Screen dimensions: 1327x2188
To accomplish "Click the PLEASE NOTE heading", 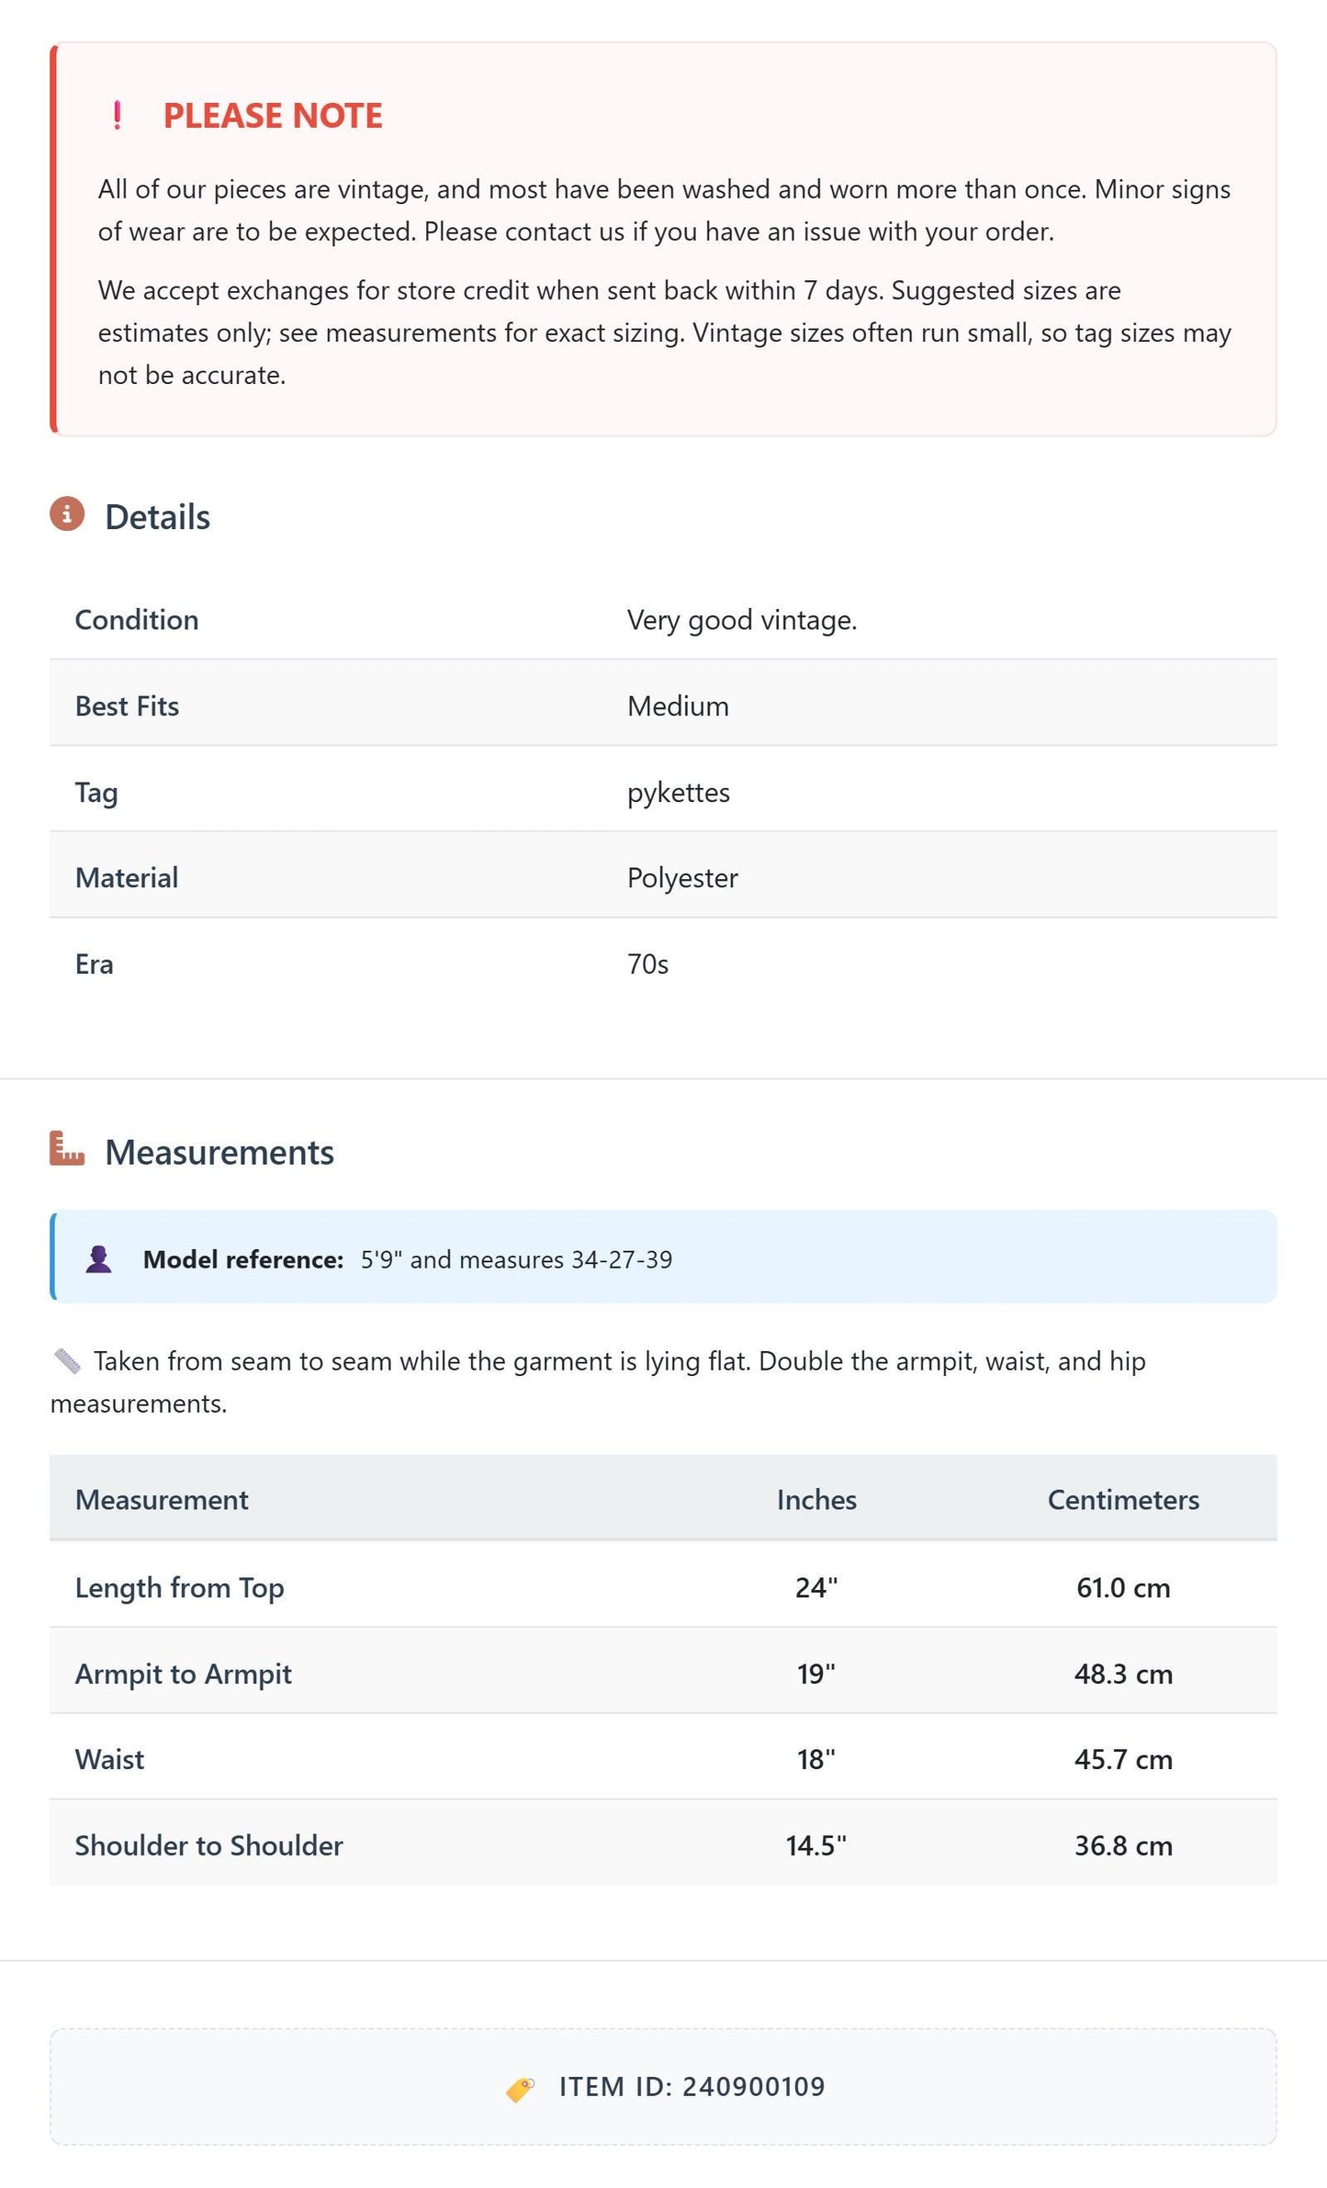I will (273, 116).
